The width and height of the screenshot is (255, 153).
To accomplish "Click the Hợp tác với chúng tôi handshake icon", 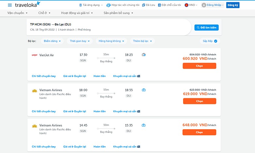I will [x=108, y=5].
